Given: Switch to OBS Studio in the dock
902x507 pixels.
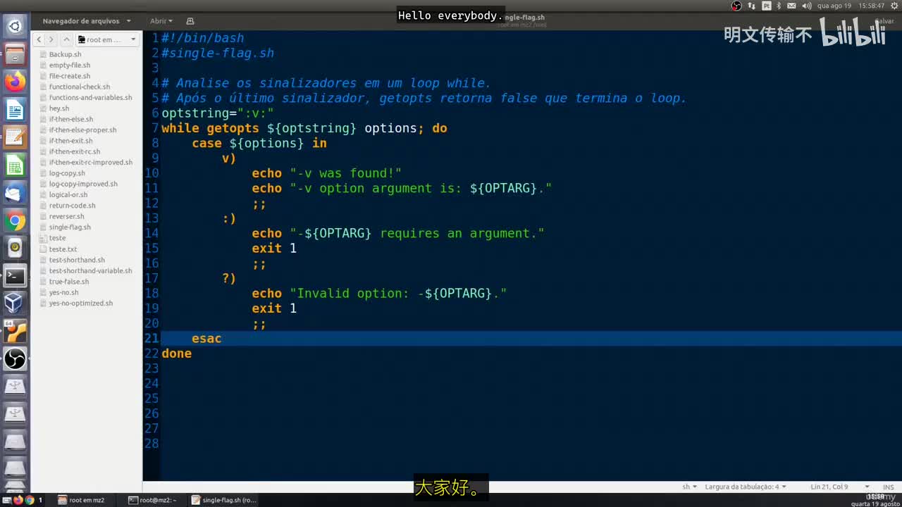Looking at the screenshot, I should point(15,359).
